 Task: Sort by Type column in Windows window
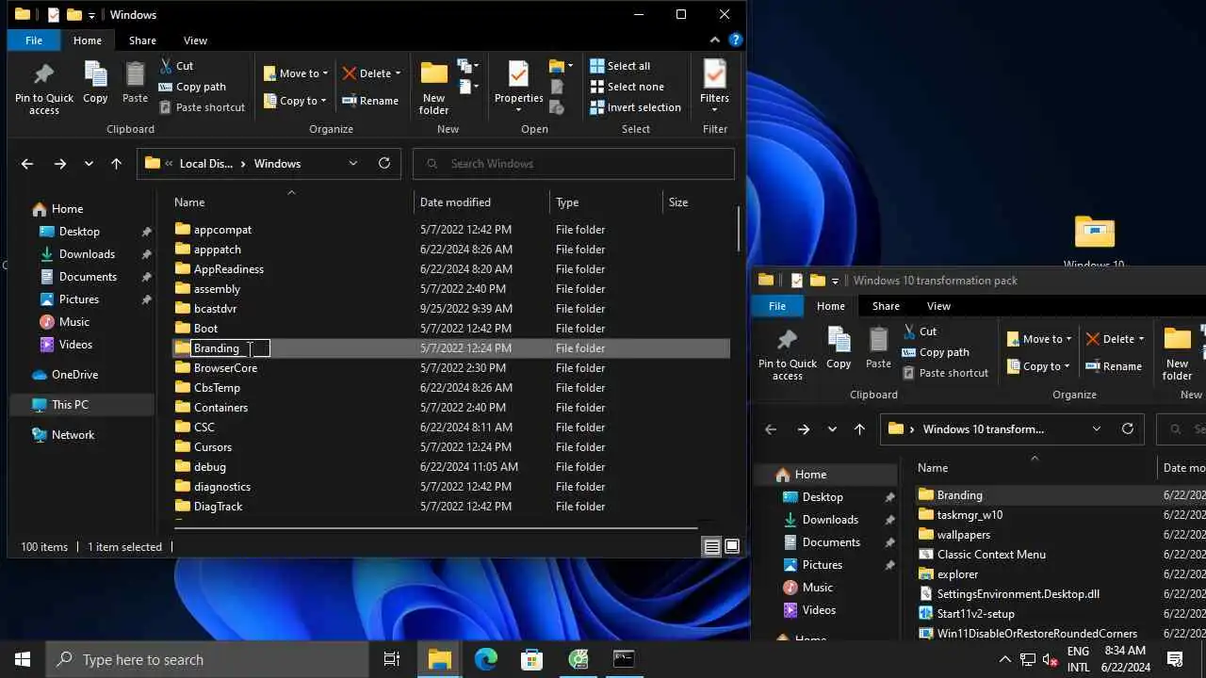[x=606, y=202]
